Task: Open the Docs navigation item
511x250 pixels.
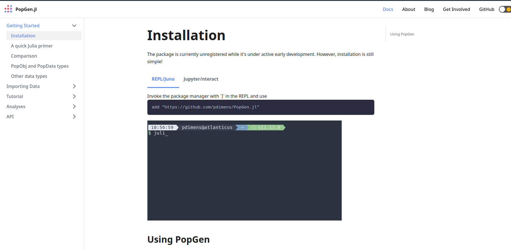Action: (388, 9)
